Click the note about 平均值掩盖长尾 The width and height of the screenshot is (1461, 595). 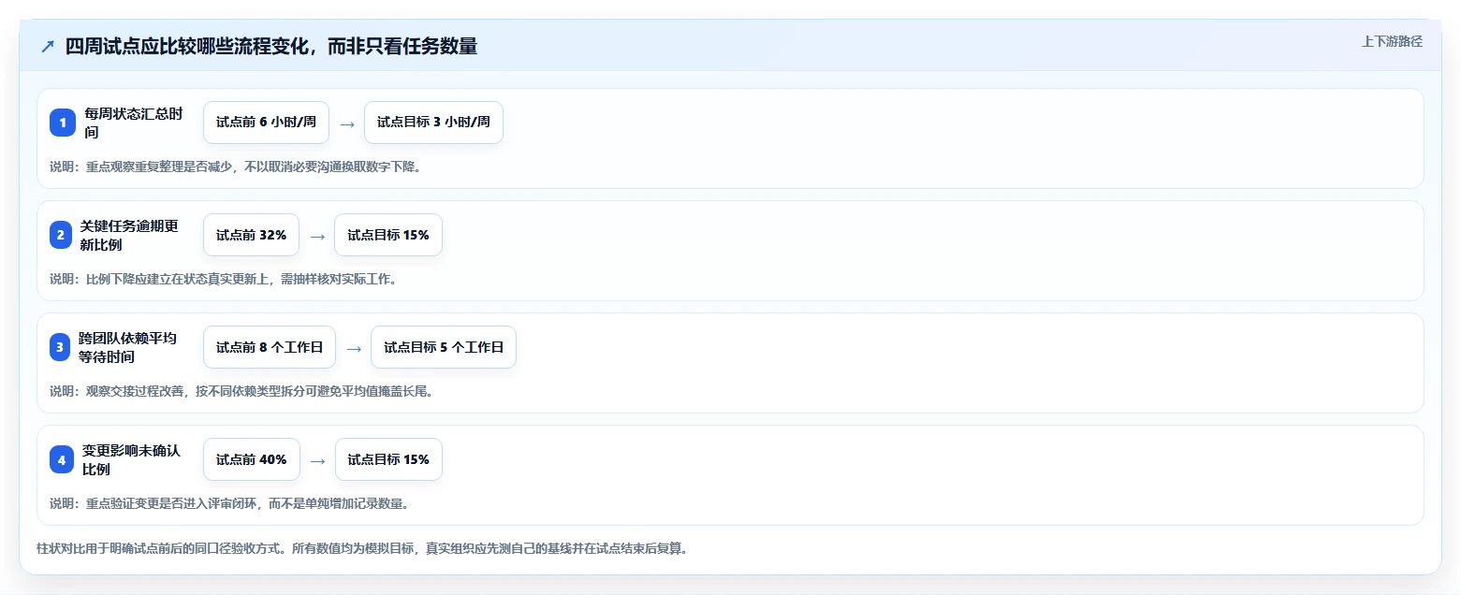pyautogui.click(x=241, y=391)
